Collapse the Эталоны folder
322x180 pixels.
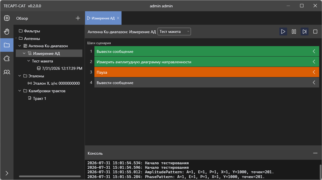tap(20, 76)
